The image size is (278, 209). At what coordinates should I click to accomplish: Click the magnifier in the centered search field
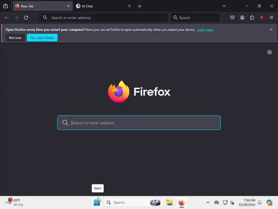(65, 123)
